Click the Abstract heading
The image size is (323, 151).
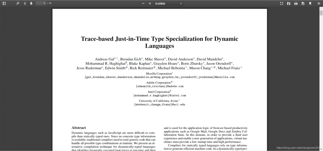coord(79,128)
